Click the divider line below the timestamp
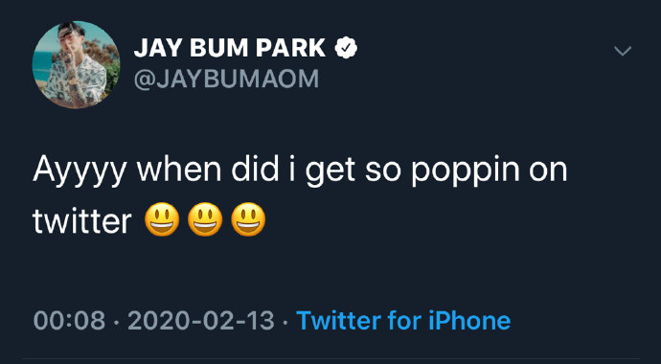The image size is (661, 364). point(330,358)
